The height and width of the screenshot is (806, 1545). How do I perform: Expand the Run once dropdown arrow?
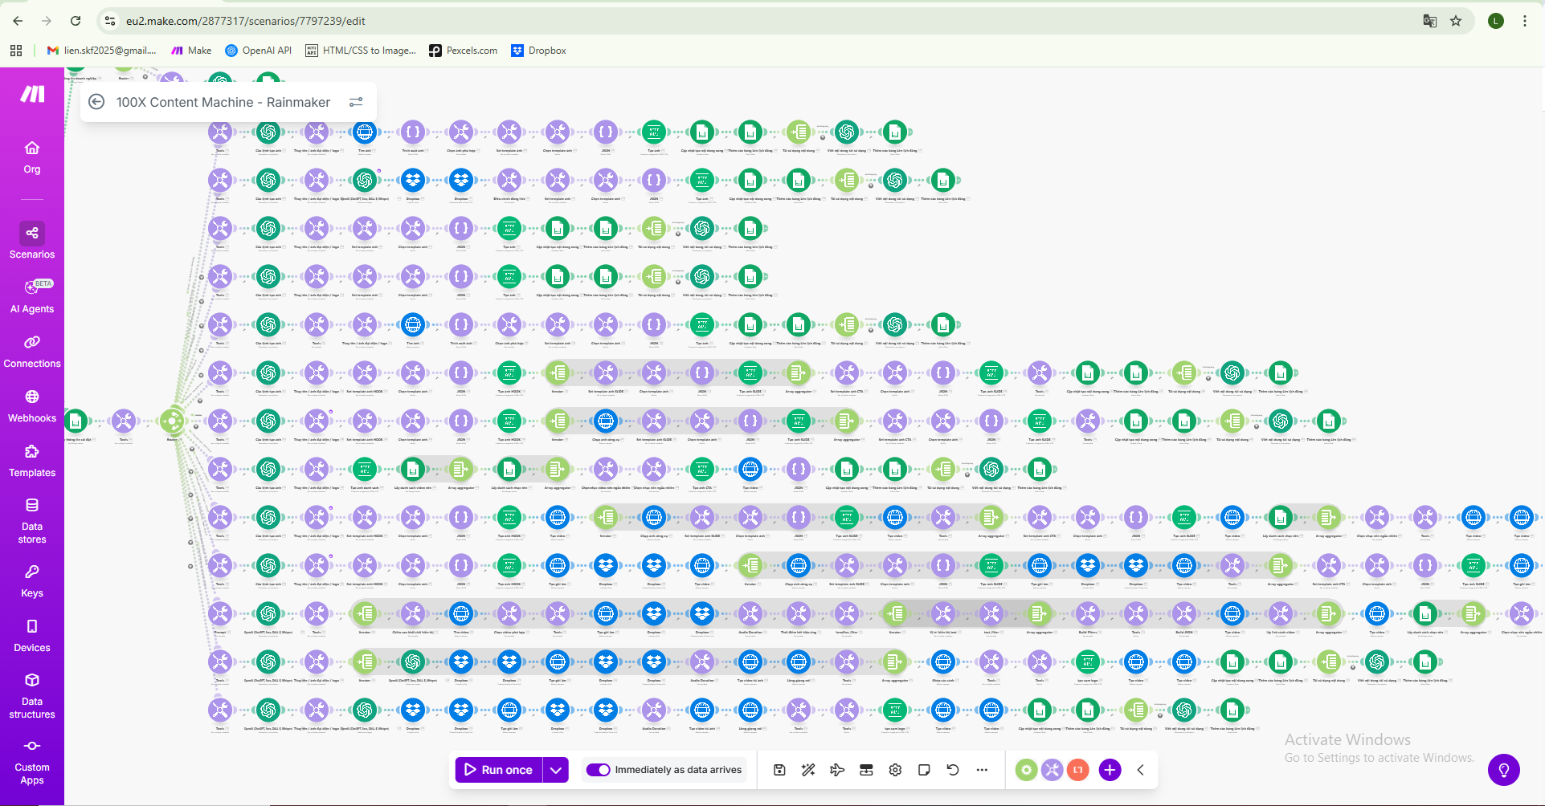pyautogui.click(x=556, y=770)
